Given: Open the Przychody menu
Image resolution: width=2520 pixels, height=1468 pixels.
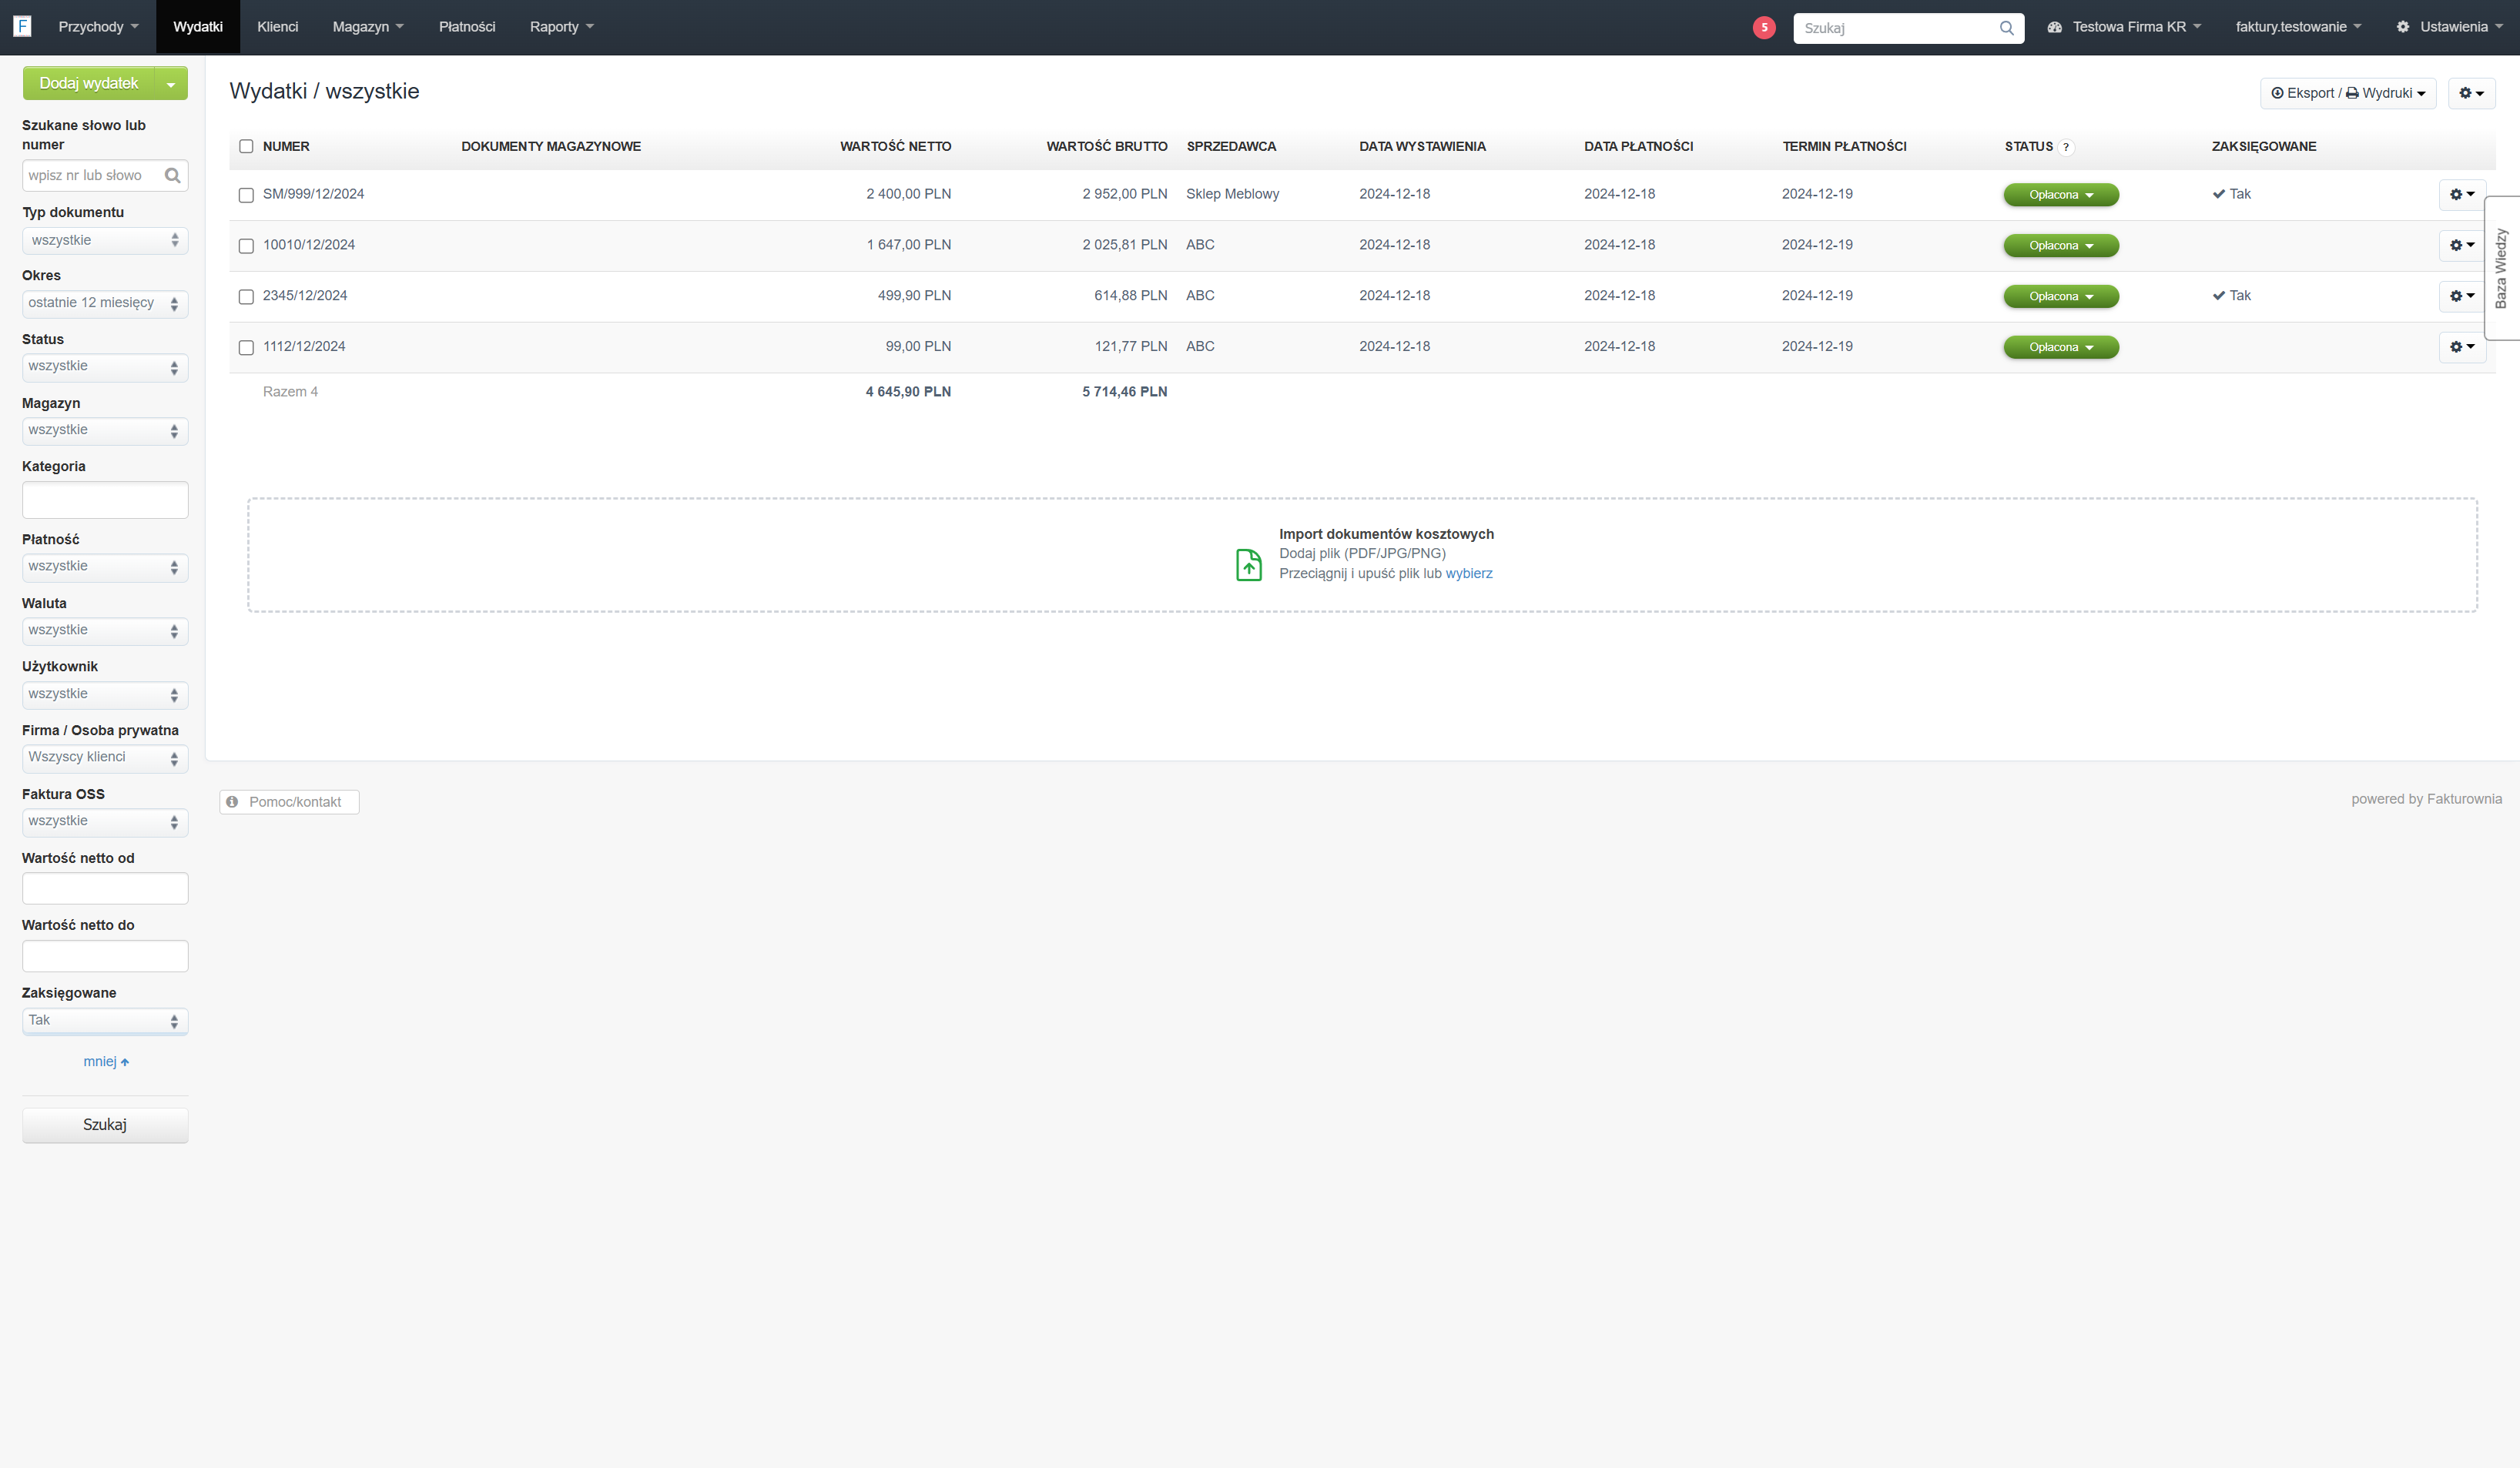Looking at the screenshot, I should tap(98, 27).
